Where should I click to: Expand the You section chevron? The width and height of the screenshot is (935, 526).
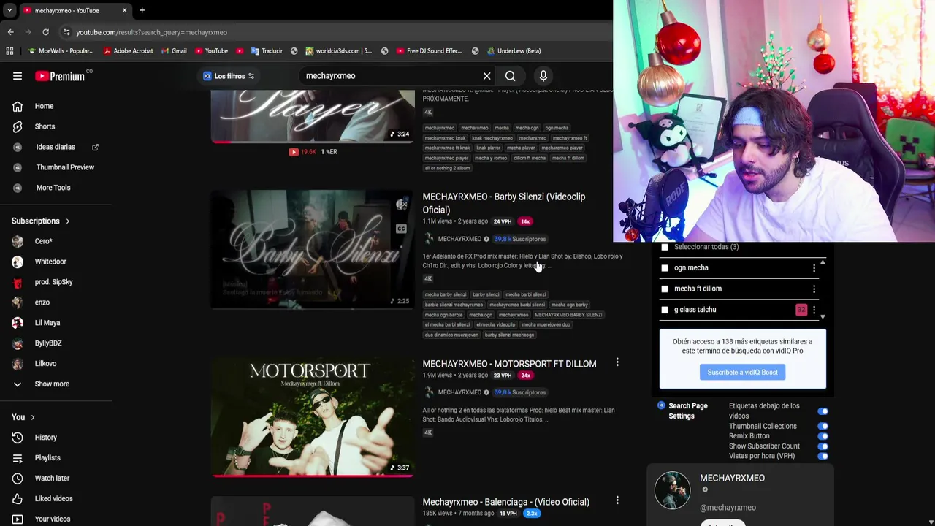(32, 417)
